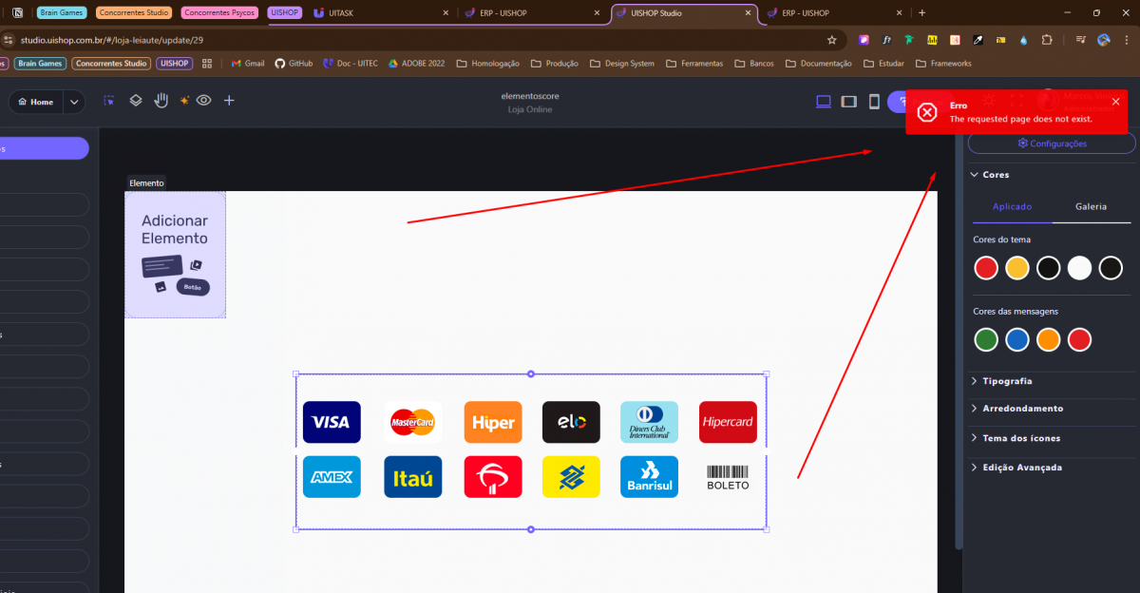Activate the selection cursor tool

point(109,101)
